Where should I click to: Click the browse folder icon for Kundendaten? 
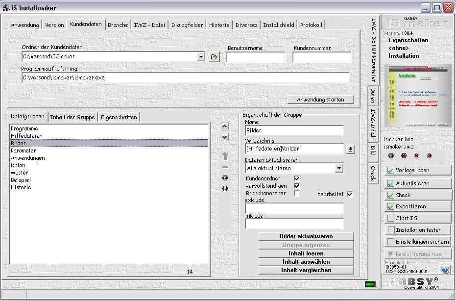click(214, 57)
